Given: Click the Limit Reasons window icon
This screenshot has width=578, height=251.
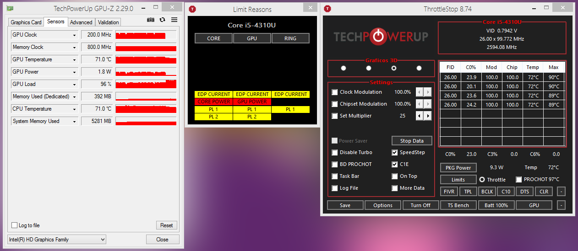Looking at the screenshot, I should pos(192,9).
